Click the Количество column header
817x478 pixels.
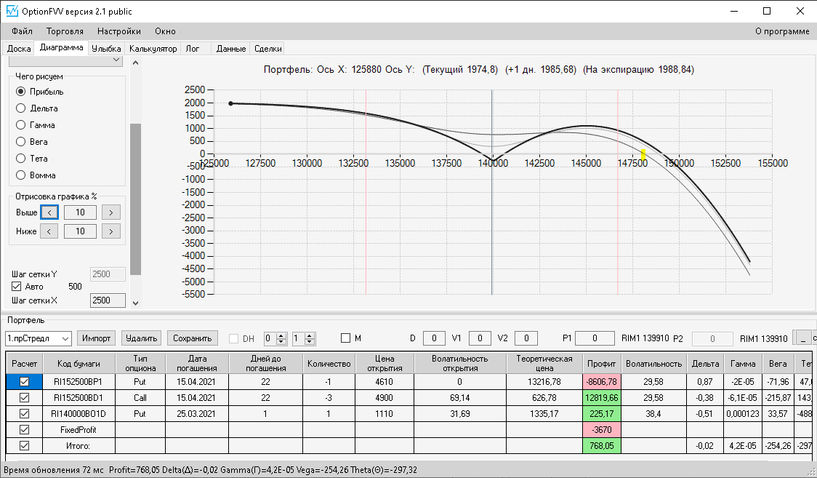click(x=329, y=363)
